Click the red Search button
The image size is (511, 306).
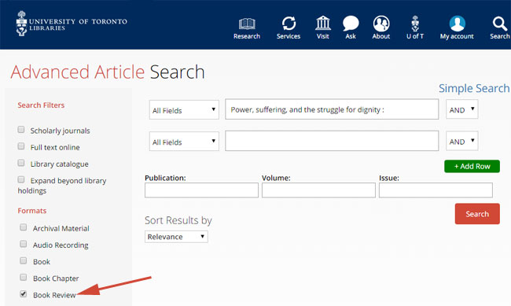pos(477,214)
